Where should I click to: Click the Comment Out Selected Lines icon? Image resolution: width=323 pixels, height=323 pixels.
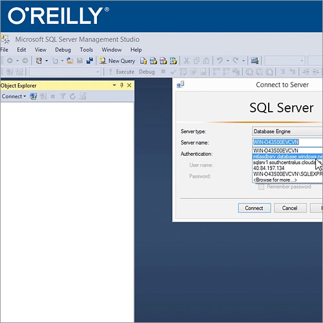click(283, 72)
